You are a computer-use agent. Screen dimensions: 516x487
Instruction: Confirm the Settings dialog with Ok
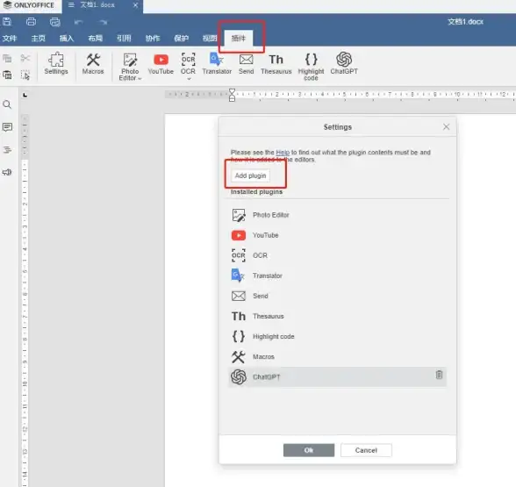point(309,450)
